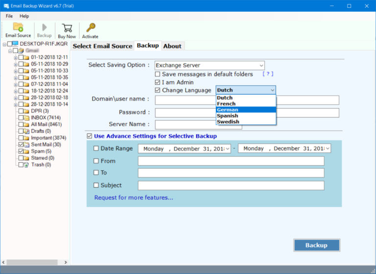Enable the Date Range filter checkbox
This screenshot has width=376, height=274.
pos(96,149)
